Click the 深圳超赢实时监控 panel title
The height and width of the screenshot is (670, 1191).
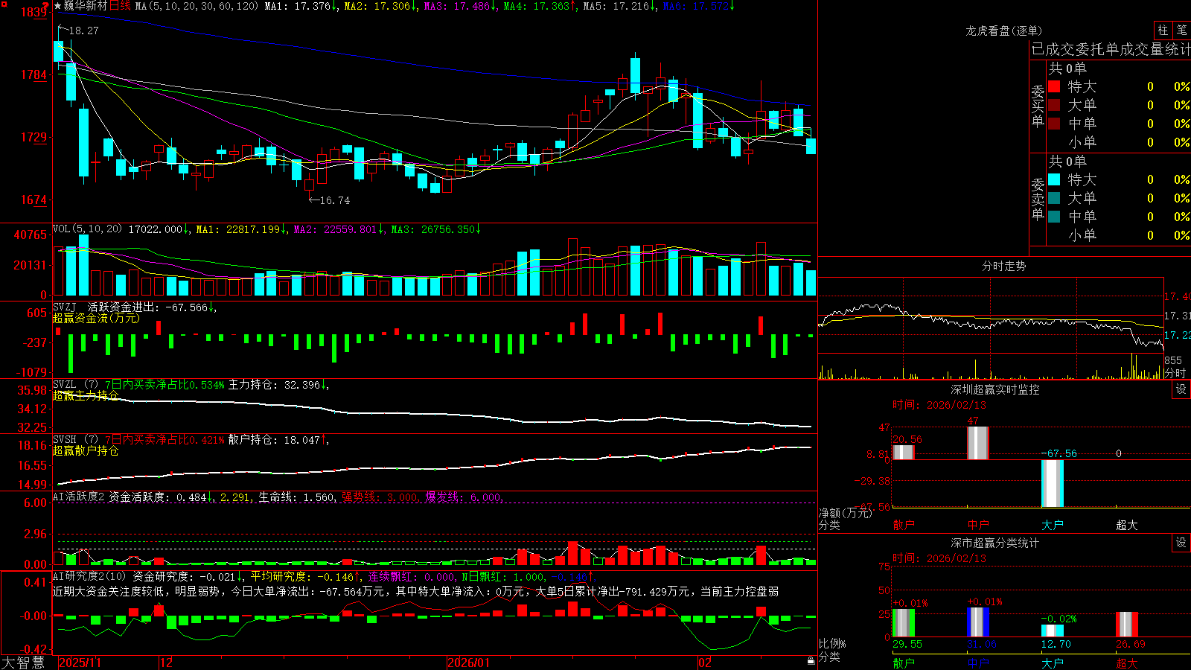994,389
